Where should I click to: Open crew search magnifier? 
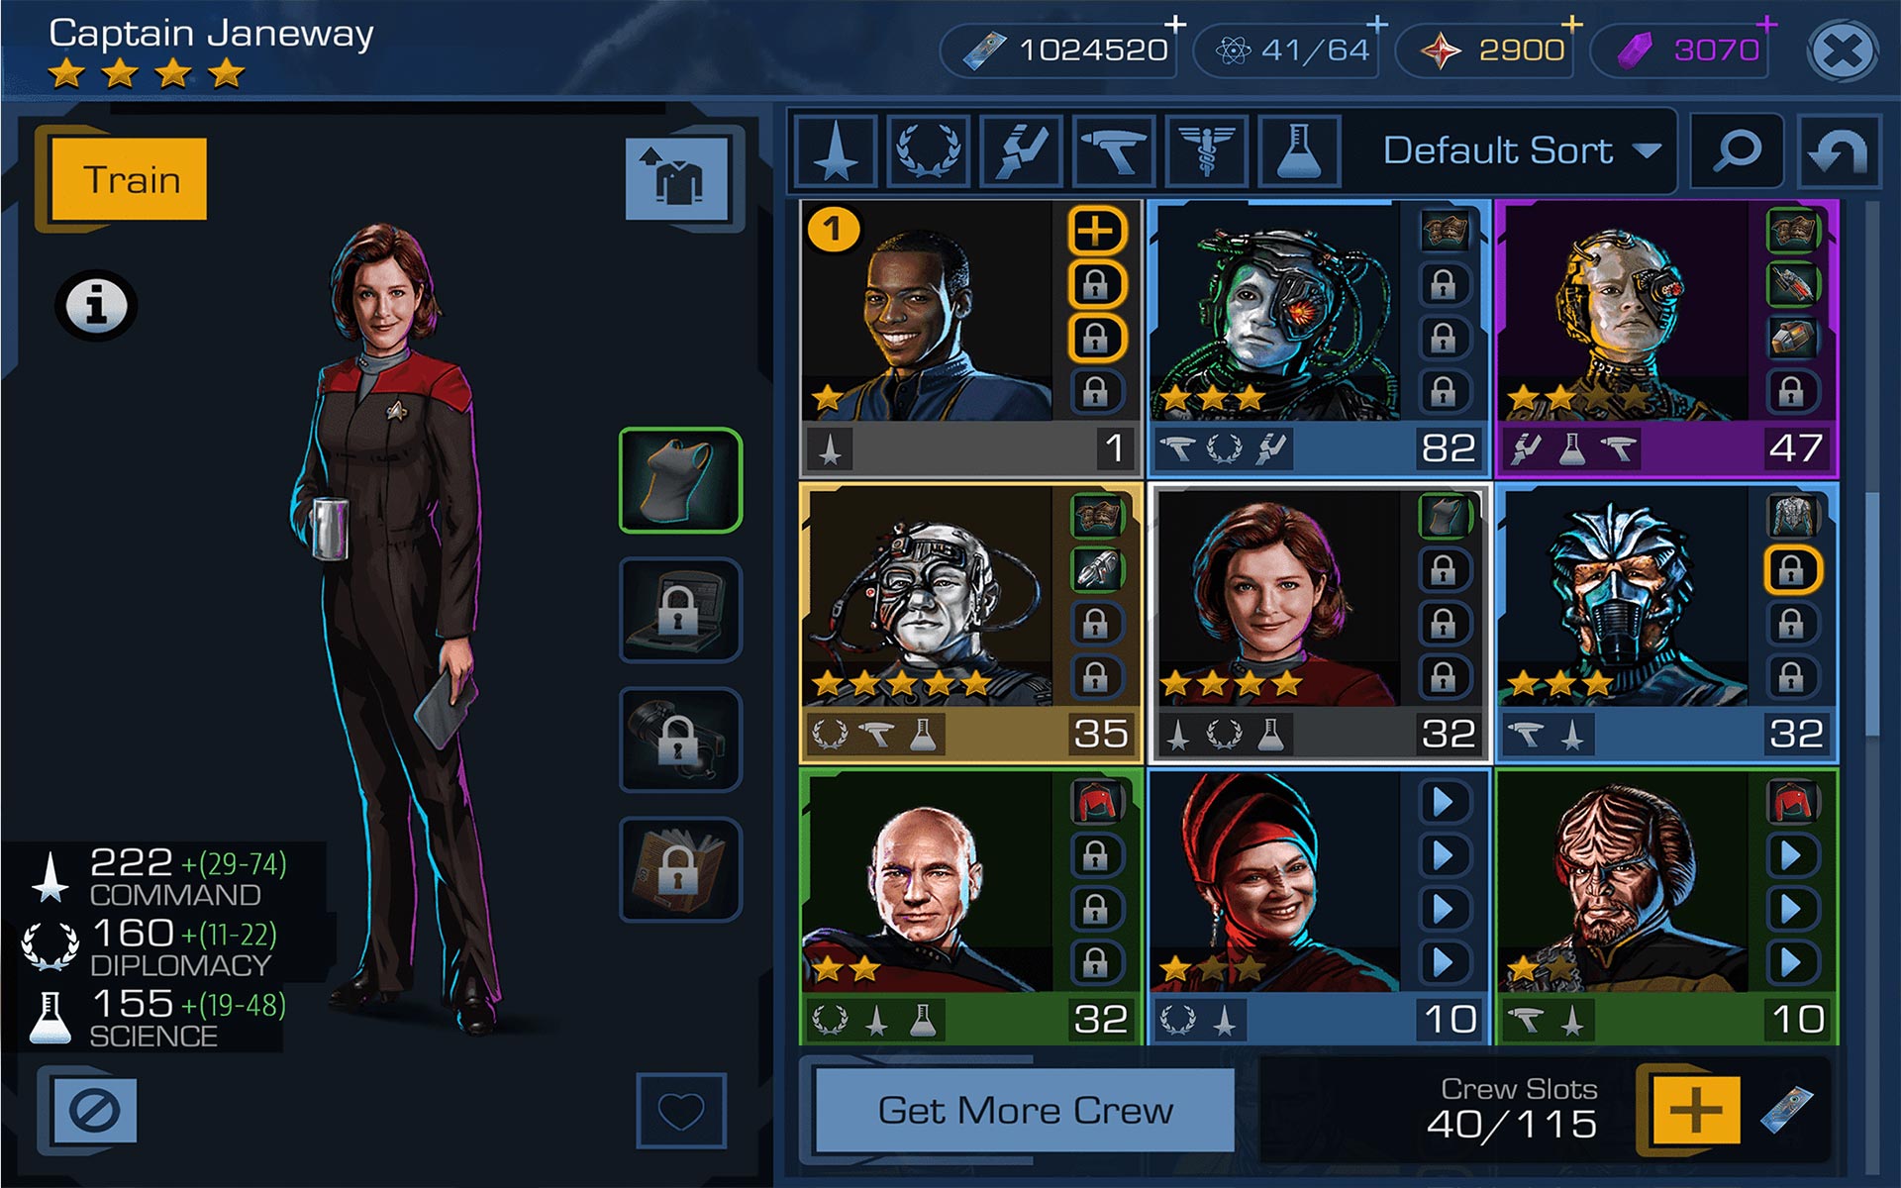(1737, 151)
